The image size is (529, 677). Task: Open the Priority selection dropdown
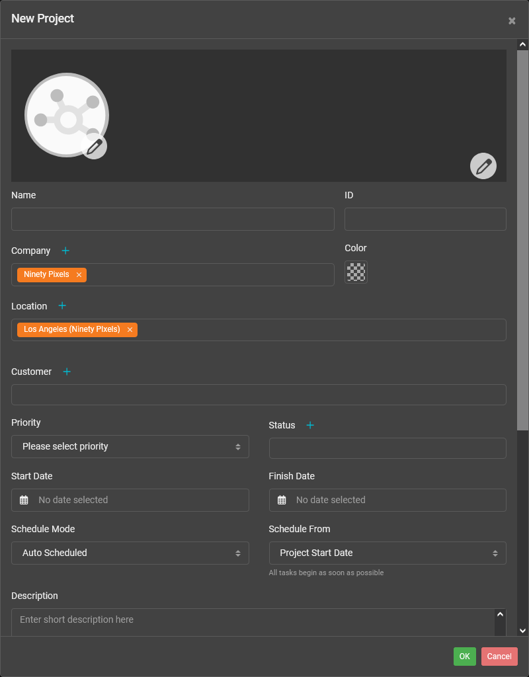(130, 446)
